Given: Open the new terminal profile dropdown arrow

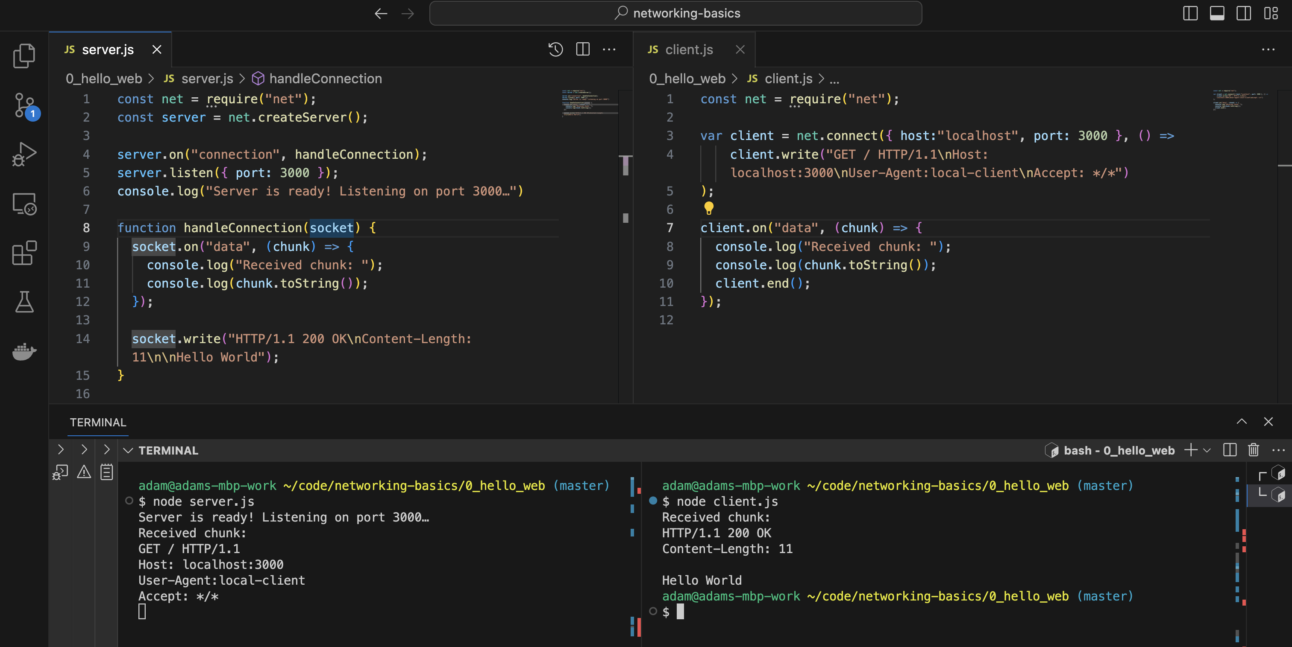Looking at the screenshot, I should coord(1207,450).
